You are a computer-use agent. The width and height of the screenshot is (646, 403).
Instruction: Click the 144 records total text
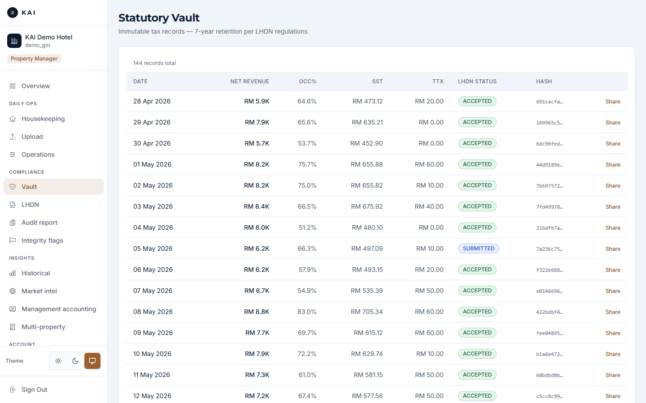pos(154,63)
